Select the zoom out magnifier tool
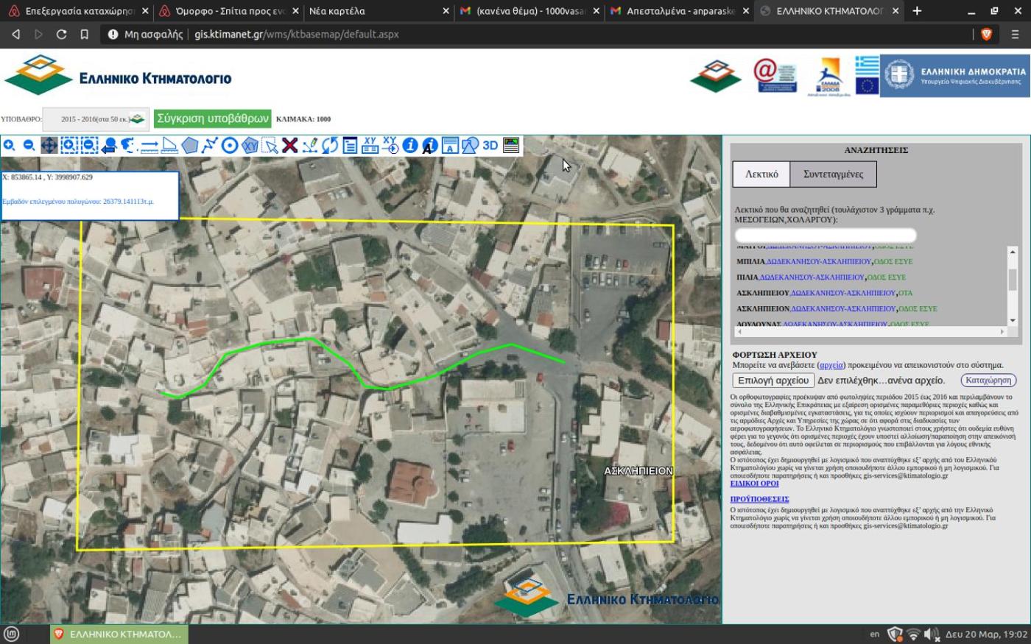 coord(29,146)
